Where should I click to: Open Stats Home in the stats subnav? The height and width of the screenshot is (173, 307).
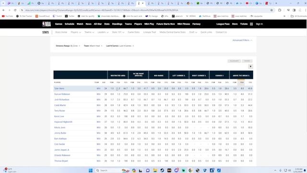click(61, 32)
